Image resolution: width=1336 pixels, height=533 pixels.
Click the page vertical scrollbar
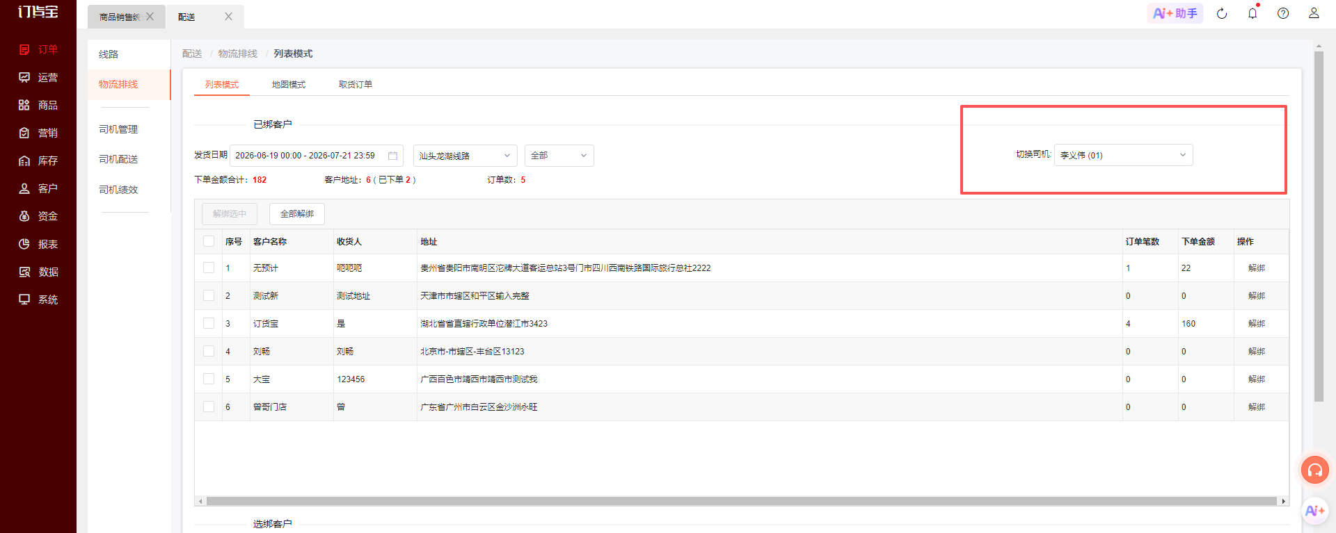(x=1319, y=226)
